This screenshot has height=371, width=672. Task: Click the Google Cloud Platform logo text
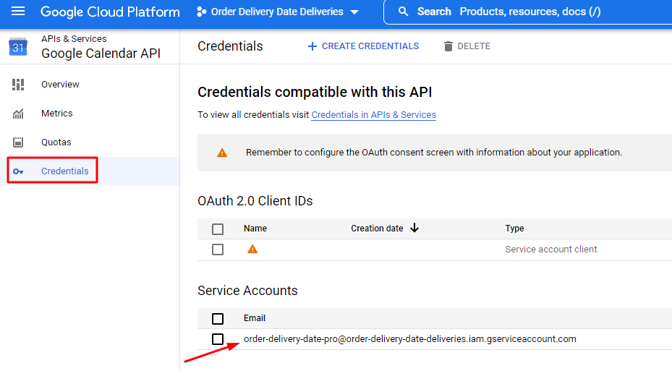[x=110, y=12]
